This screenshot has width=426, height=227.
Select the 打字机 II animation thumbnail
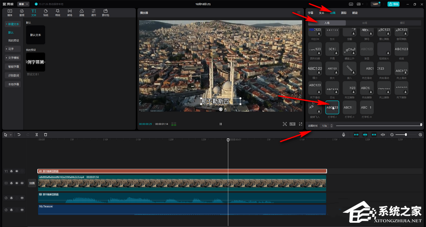[350, 108]
